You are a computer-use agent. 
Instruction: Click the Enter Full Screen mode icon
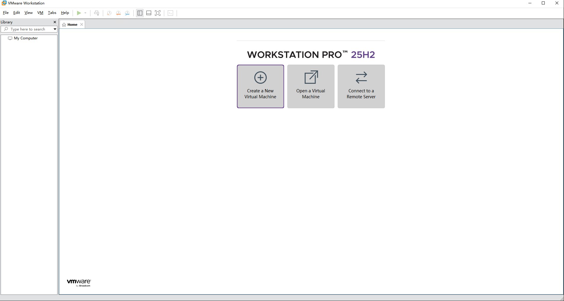point(158,13)
